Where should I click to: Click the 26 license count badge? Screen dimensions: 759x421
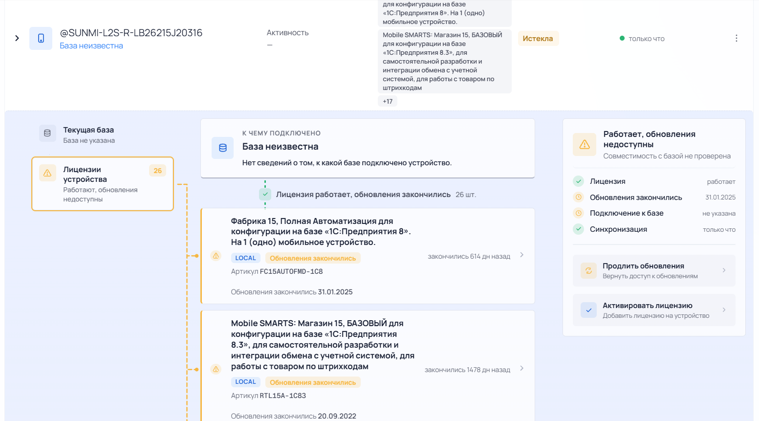pos(158,171)
